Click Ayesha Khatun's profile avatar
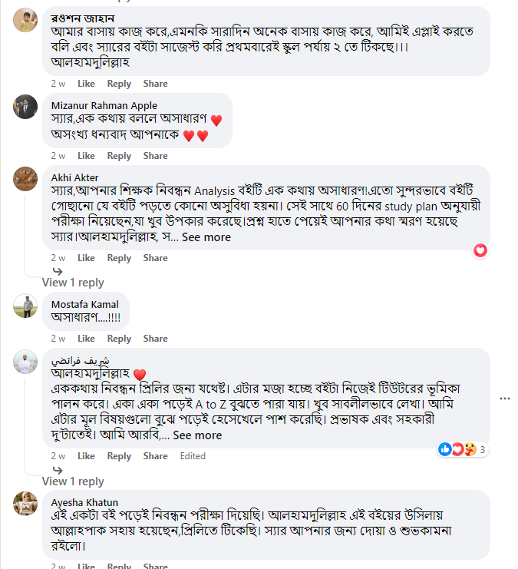 (25, 504)
